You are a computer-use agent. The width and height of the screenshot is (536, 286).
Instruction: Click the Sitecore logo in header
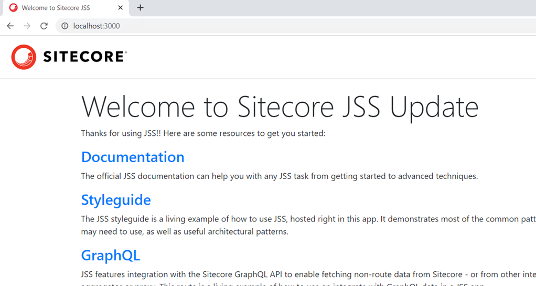pyautogui.click(x=69, y=57)
